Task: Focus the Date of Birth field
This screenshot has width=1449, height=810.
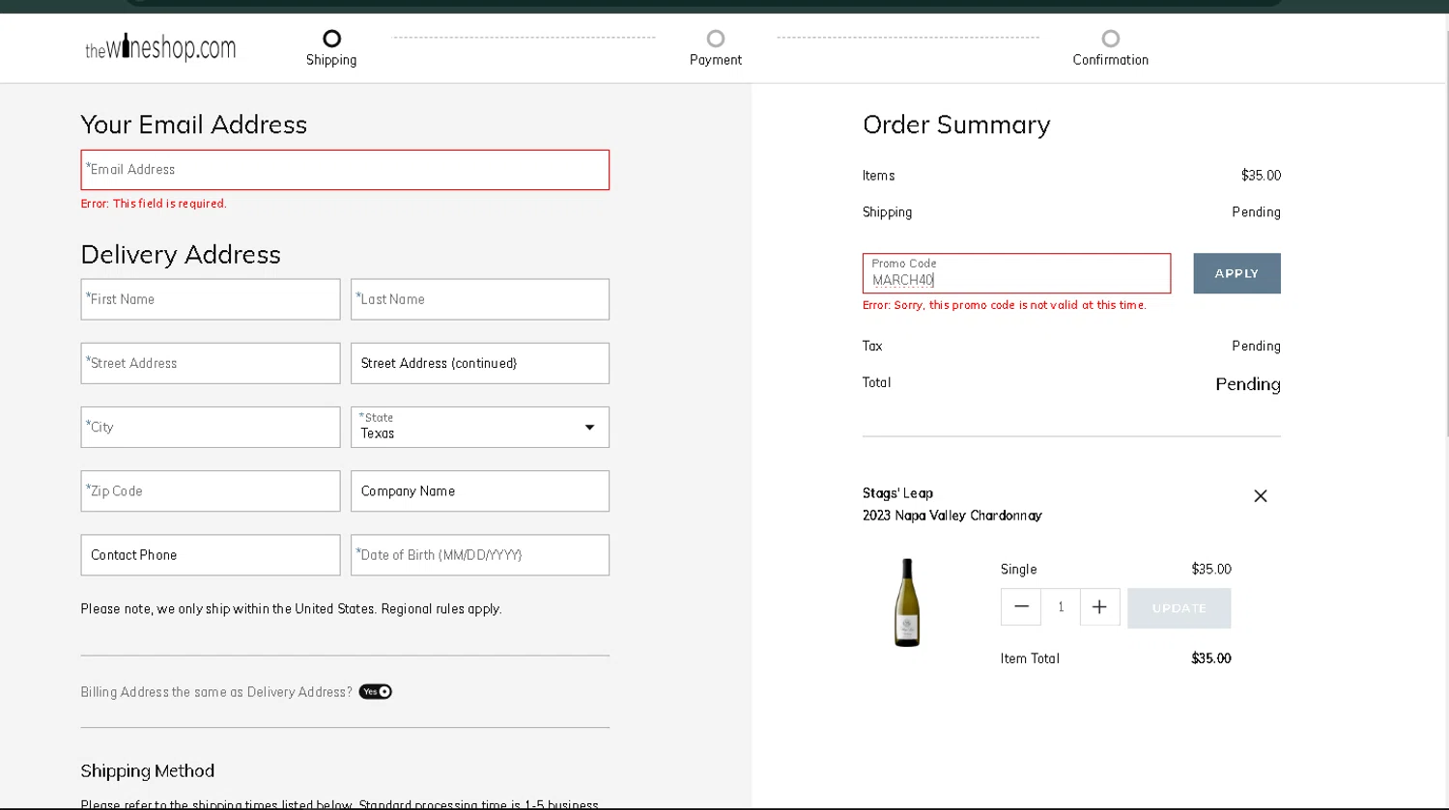Action: tap(480, 555)
